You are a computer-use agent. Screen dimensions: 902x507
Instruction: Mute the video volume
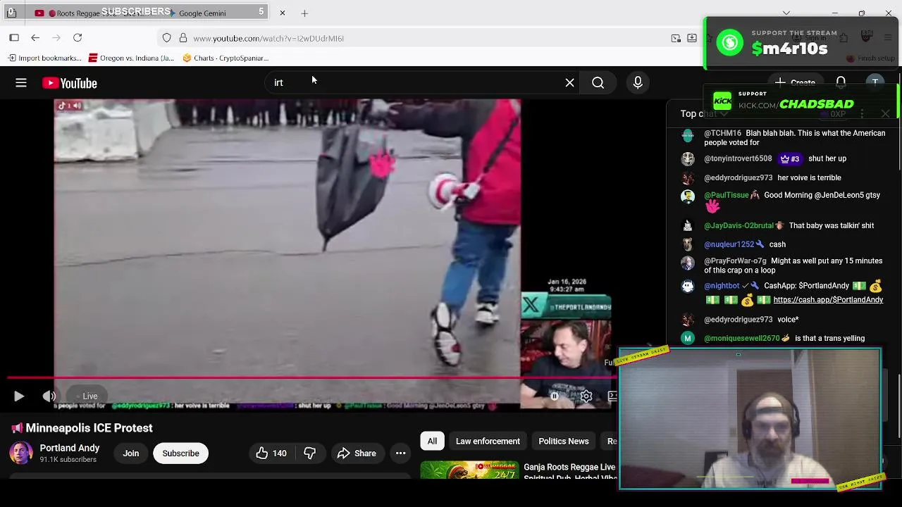click(49, 396)
